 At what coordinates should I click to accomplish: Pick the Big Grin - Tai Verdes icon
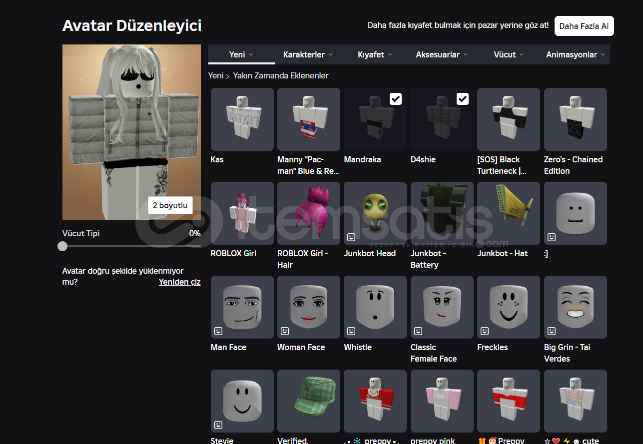click(576, 307)
